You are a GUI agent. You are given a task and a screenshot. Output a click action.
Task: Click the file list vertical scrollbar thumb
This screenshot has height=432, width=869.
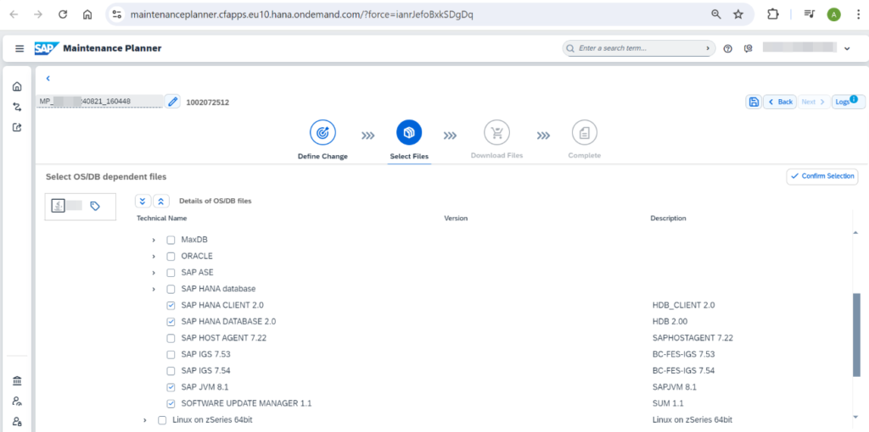856,335
